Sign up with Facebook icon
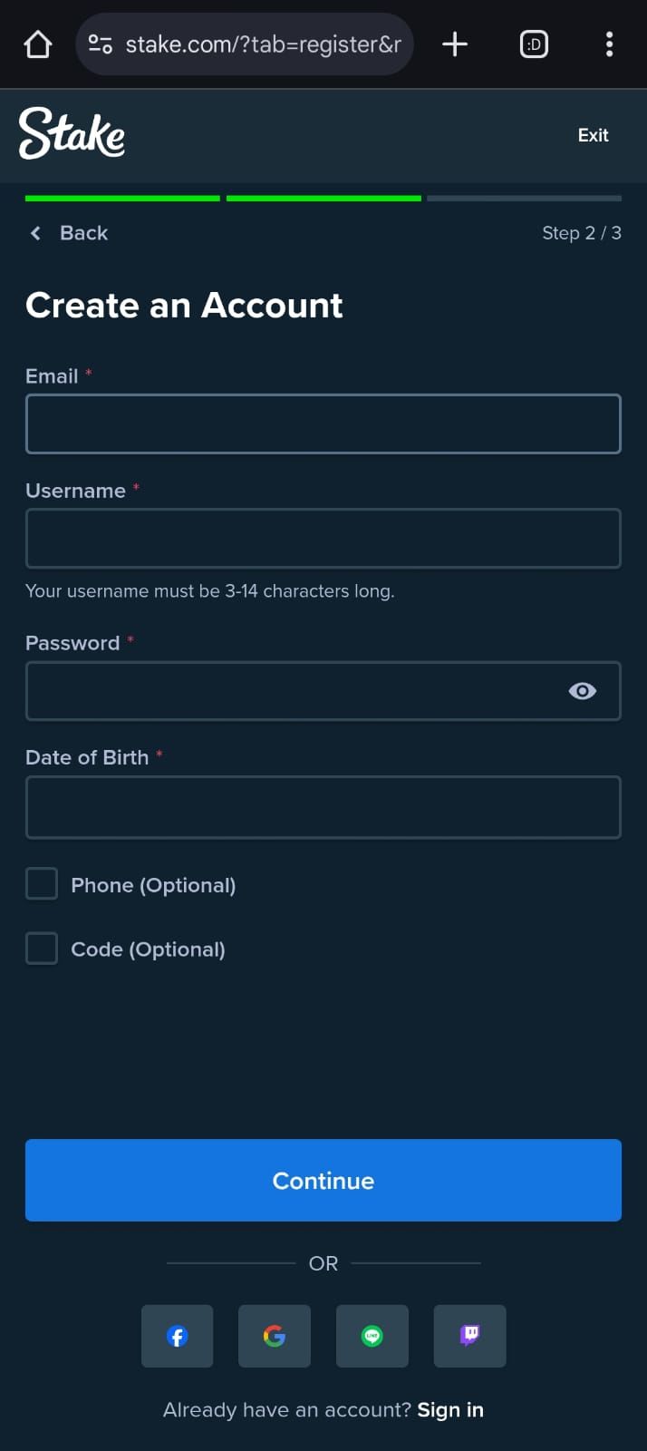This screenshot has width=647, height=1451. (178, 1336)
